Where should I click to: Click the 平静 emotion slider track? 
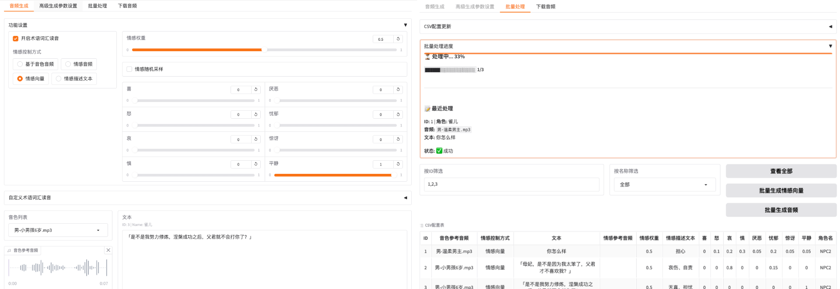tap(336, 175)
